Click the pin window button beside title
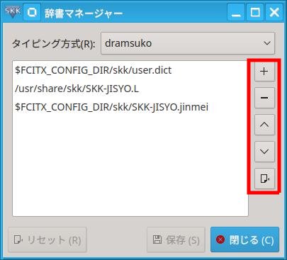The image size is (287, 260). 32,12
